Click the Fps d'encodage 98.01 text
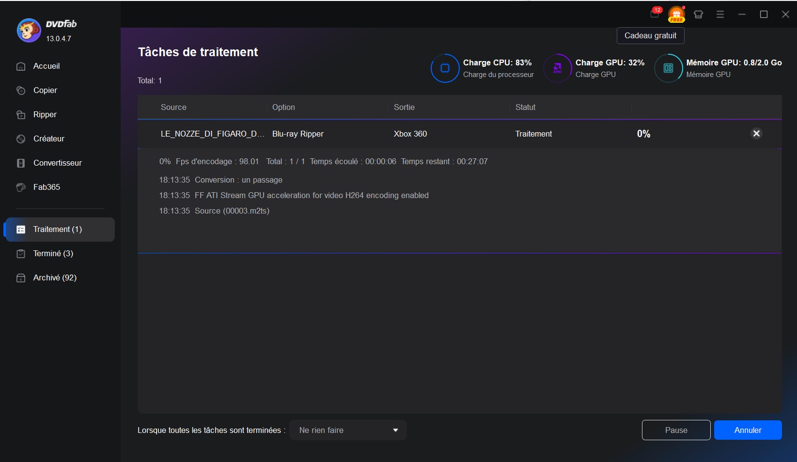797x462 pixels. click(x=217, y=162)
